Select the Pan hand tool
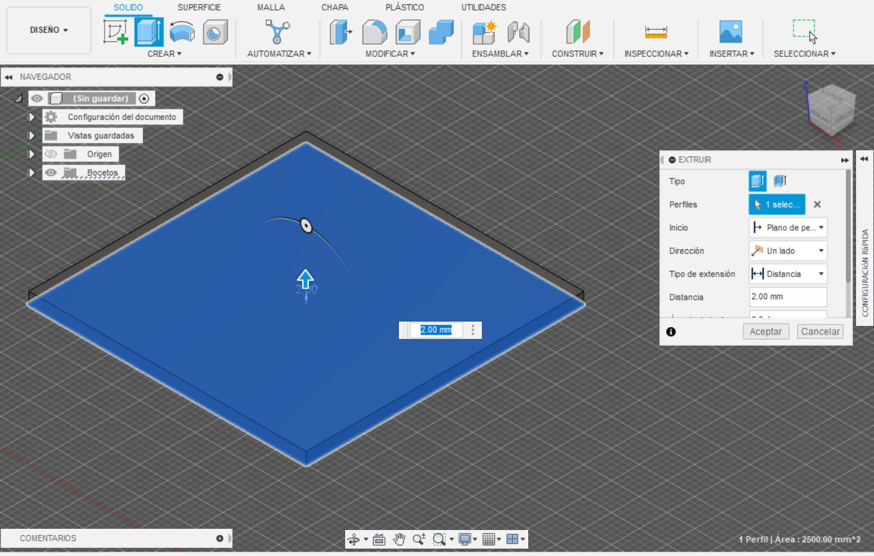This screenshot has width=874, height=556. click(400, 539)
